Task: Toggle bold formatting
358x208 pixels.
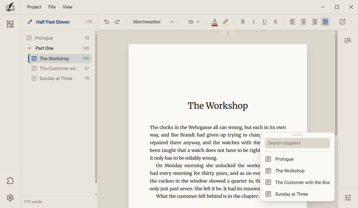Action: [x=243, y=22]
